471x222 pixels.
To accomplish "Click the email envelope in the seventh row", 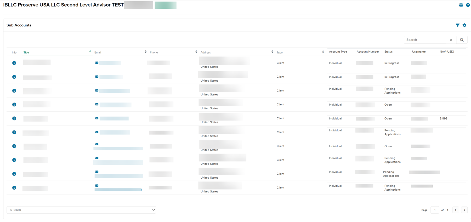I will tap(97, 144).
